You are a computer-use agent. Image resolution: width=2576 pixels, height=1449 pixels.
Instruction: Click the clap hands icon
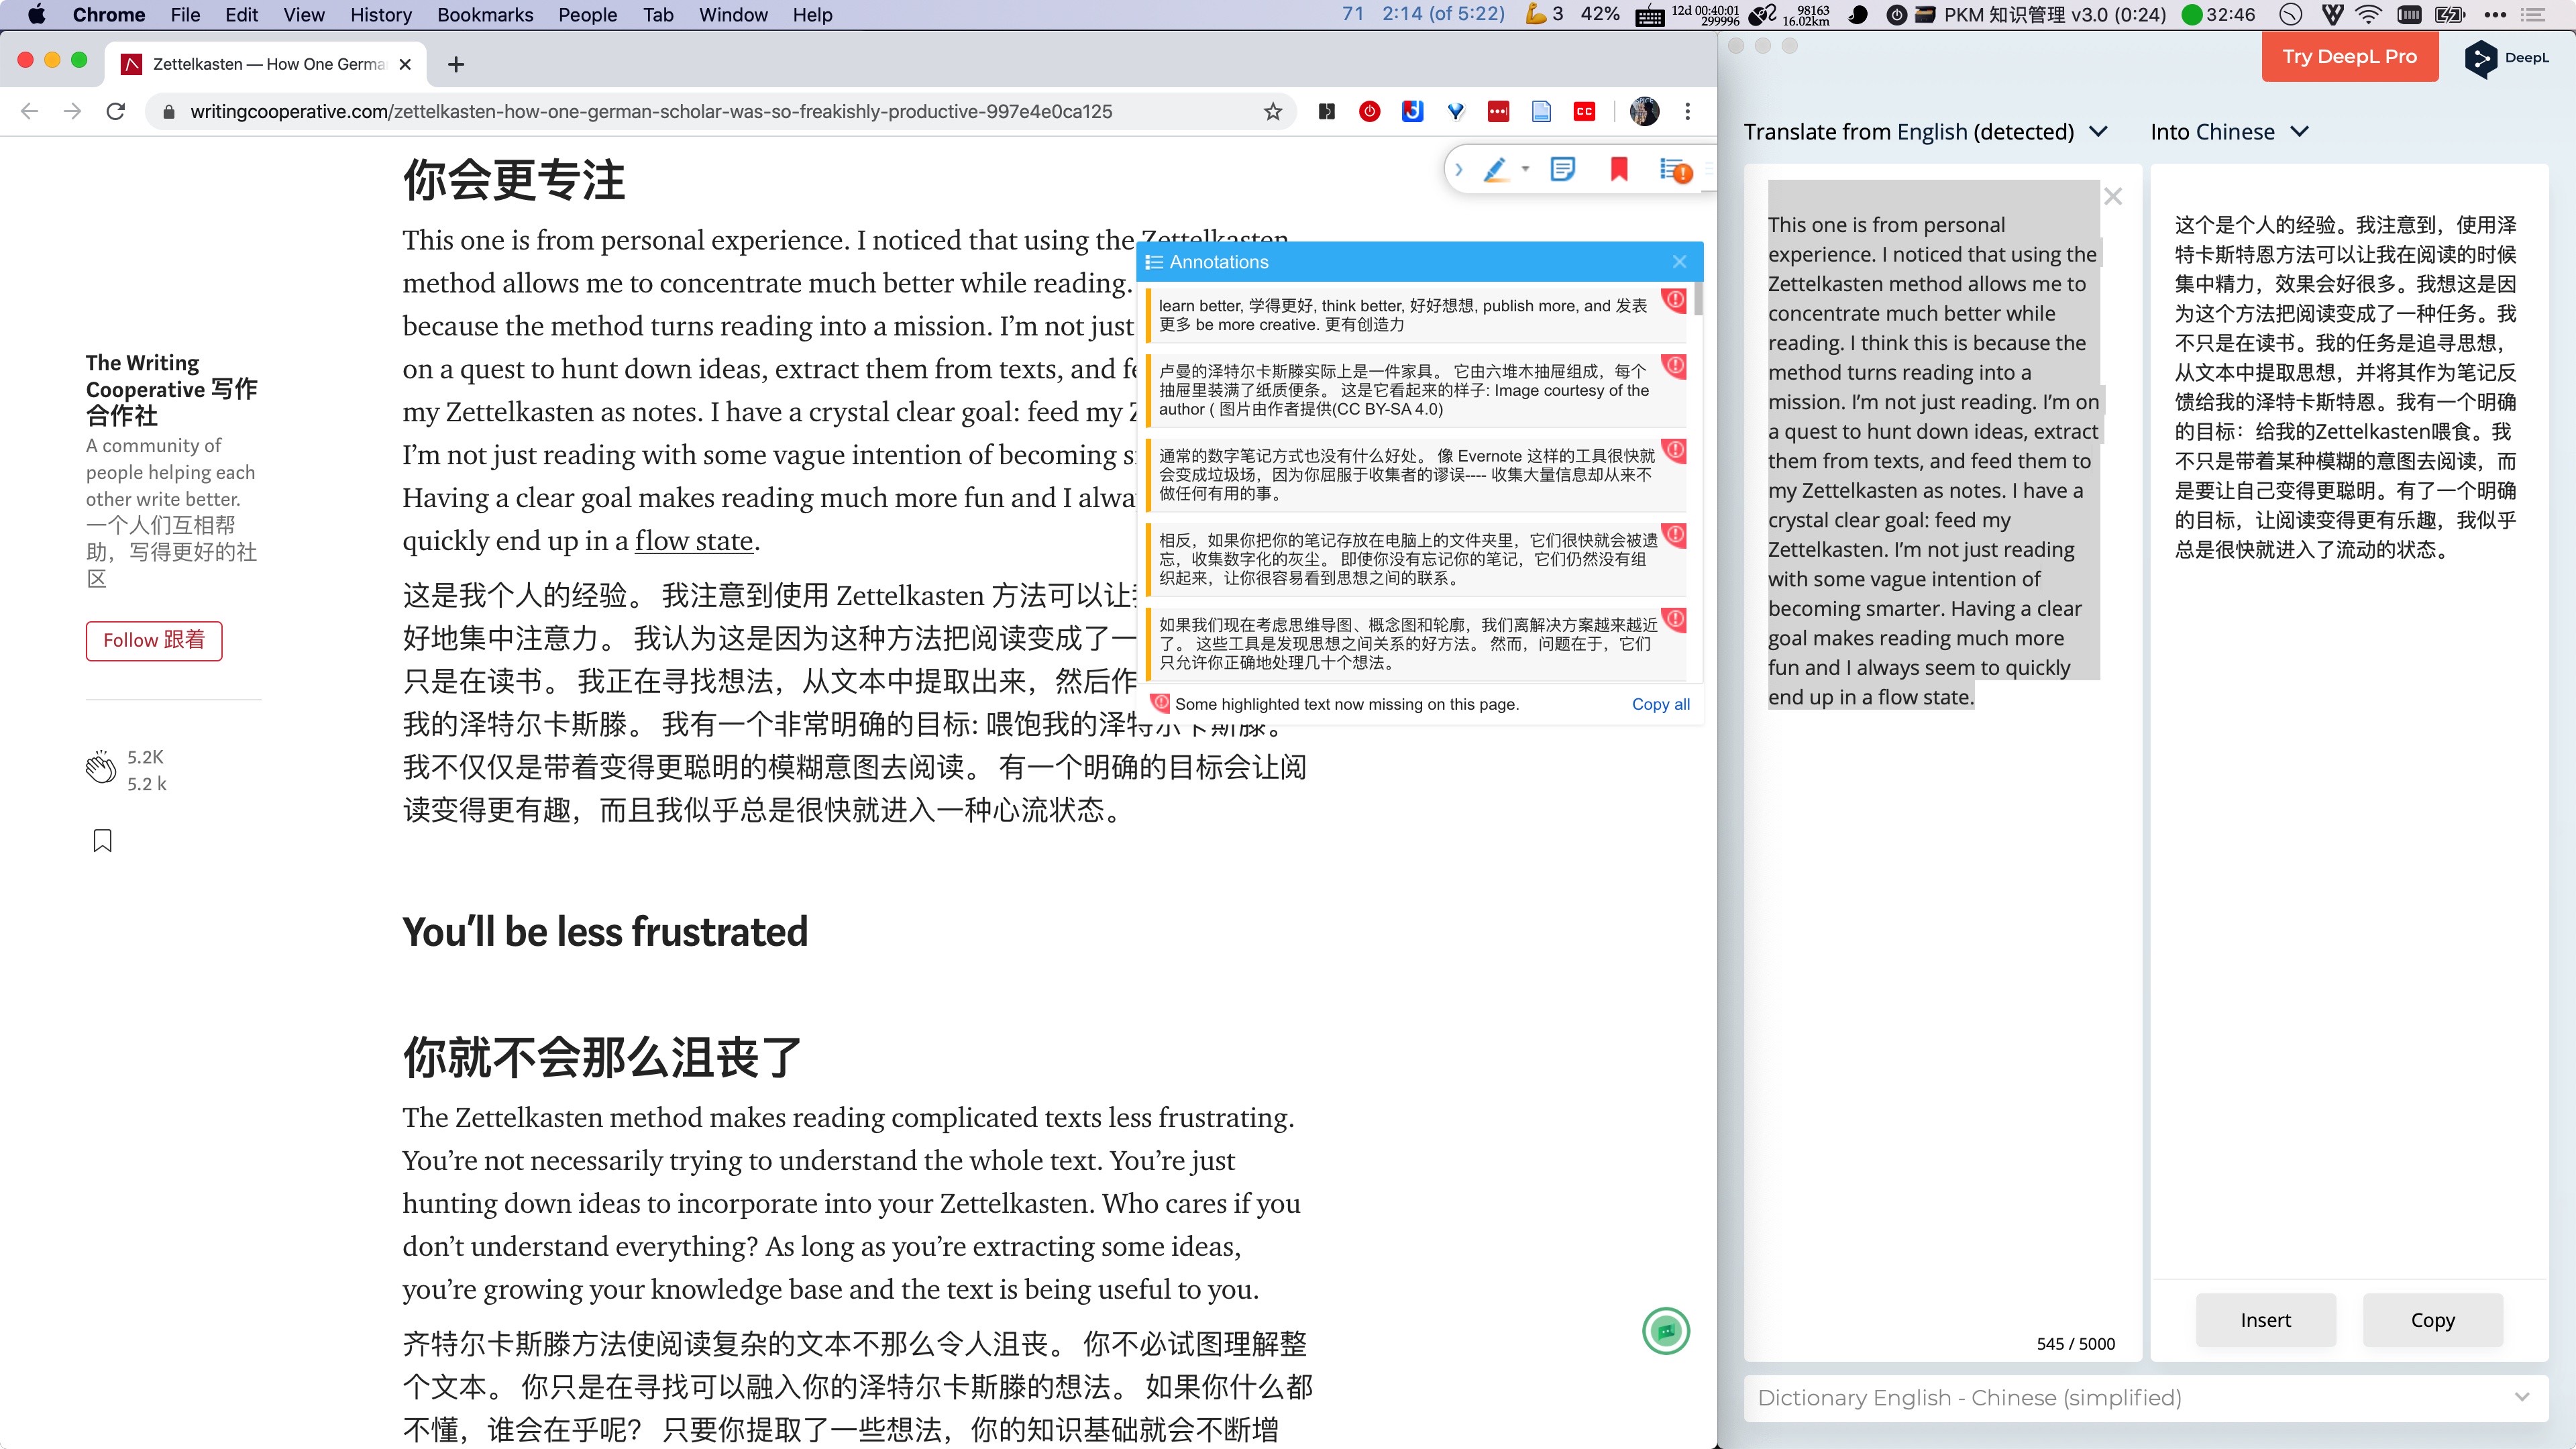(x=101, y=768)
